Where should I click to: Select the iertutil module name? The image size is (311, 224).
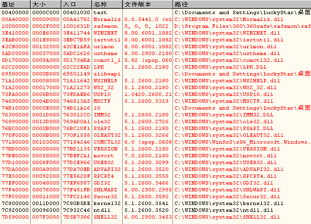click(107, 40)
